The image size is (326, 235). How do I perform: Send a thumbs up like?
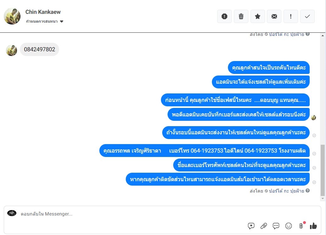313,226
